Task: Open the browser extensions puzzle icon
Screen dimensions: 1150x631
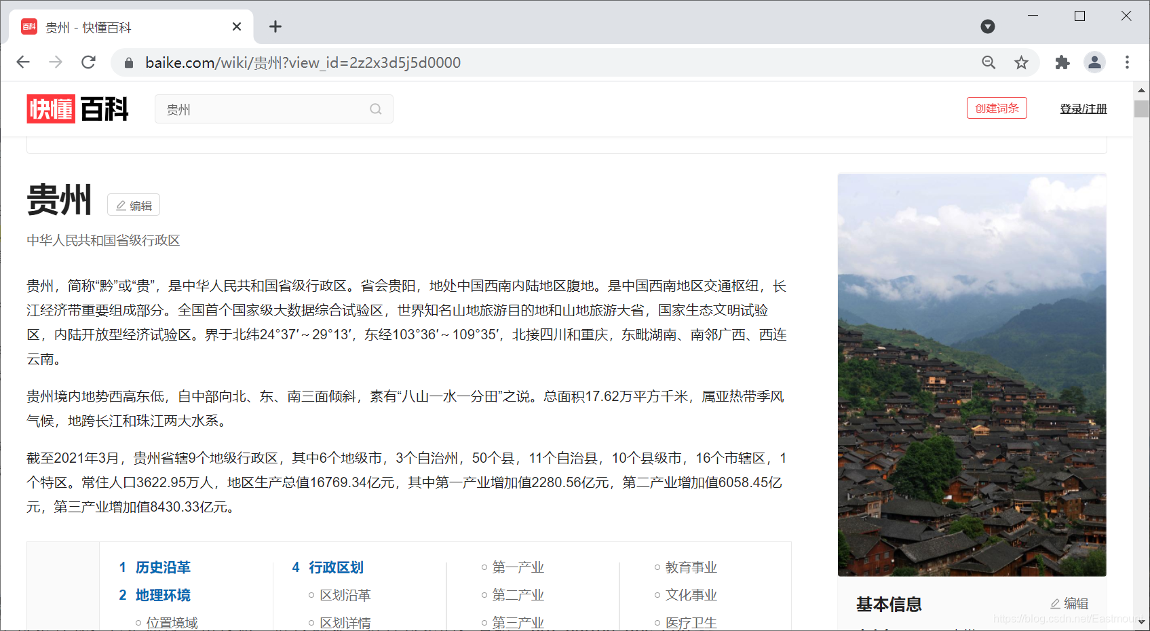Action: coord(1062,62)
